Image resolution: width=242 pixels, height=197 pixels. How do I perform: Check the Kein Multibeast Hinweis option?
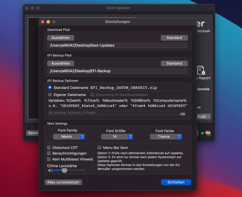point(49,159)
